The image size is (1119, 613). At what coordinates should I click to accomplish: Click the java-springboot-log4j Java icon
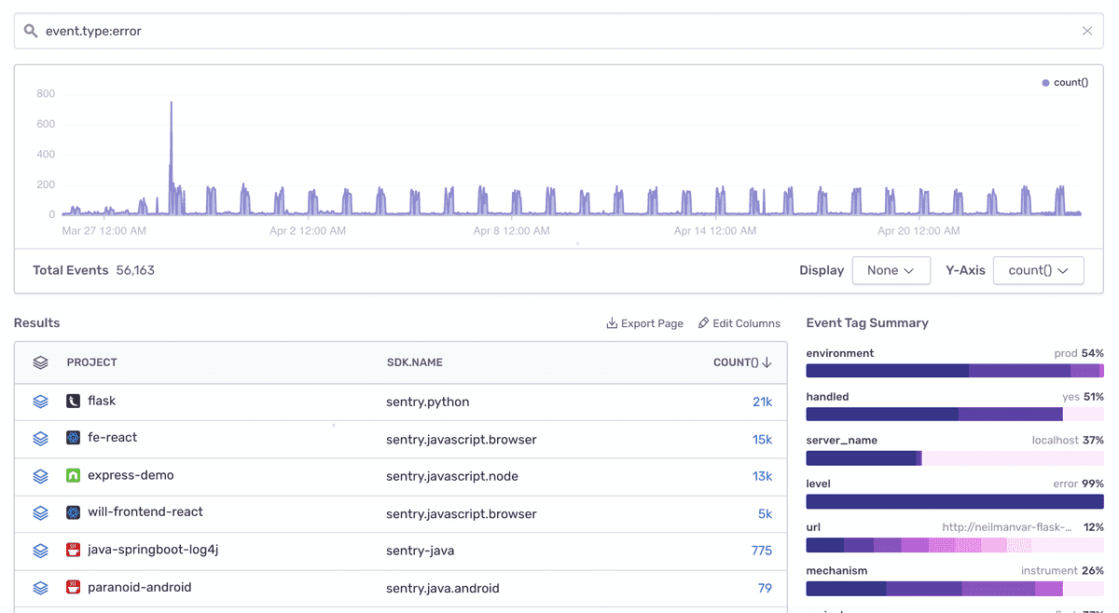pyautogui.click(x=73, y=550)
